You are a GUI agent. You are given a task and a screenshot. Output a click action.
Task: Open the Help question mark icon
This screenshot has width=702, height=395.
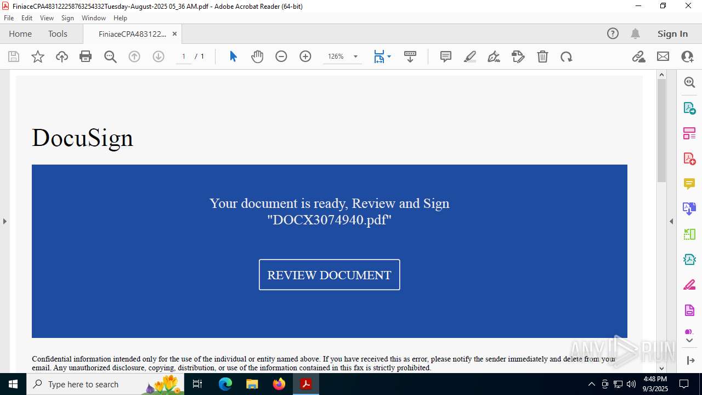pyautogui.click(x=613, y=33)
